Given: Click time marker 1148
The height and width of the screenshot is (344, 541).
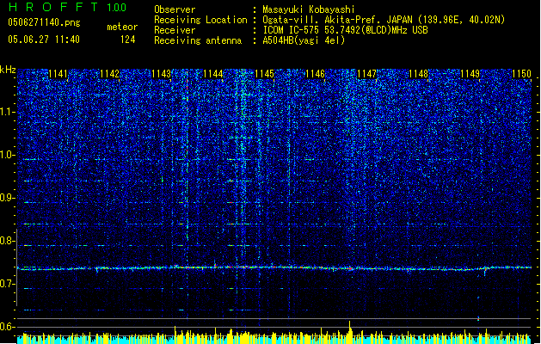Looking at the screenshot, I should (418, 74).
